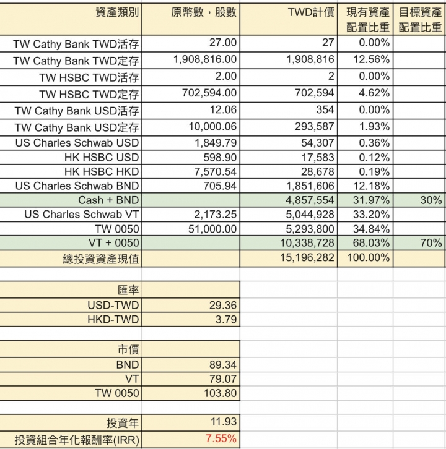Select the HK HSBC HKD label cell
The height and width of the screenshot is (449, 446).
click(71, 171)
